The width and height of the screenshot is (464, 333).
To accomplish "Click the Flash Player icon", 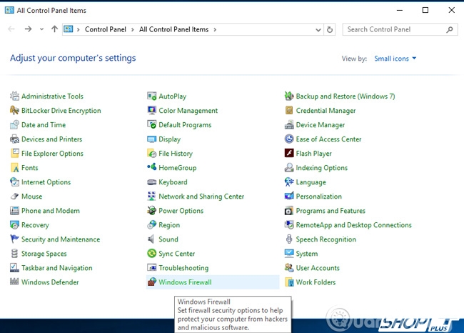I will (289, 154).
